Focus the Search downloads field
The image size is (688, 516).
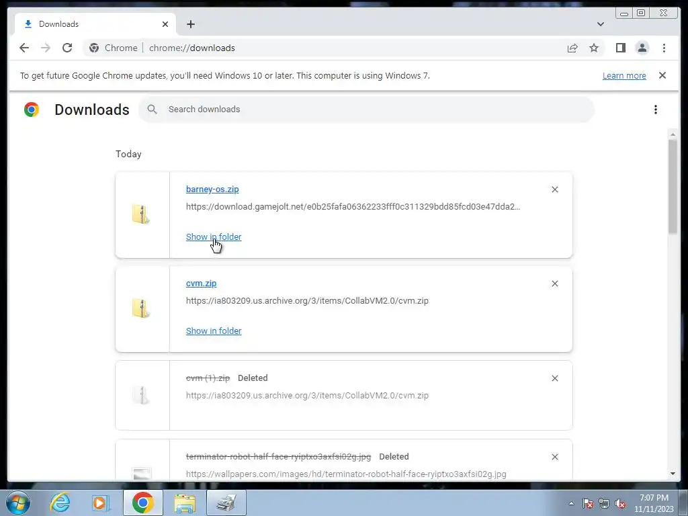(366, 110)
